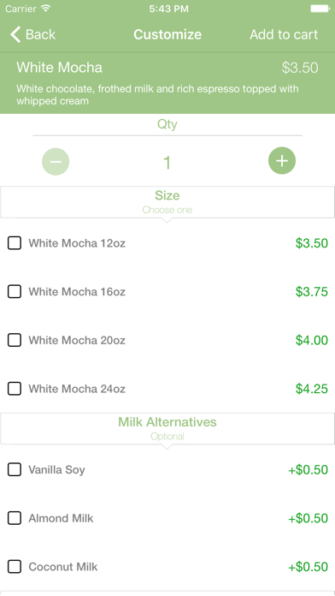The height and width of the screenshot is (596, 335).
Task: Collapse the Milk Alternatives section header
Action: pyautogui.click(x=167, y=429)
